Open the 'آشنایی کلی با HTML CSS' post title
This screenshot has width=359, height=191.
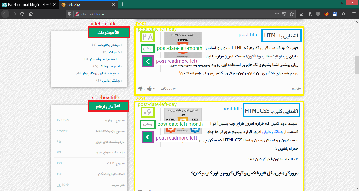click(x=272, y=111)
